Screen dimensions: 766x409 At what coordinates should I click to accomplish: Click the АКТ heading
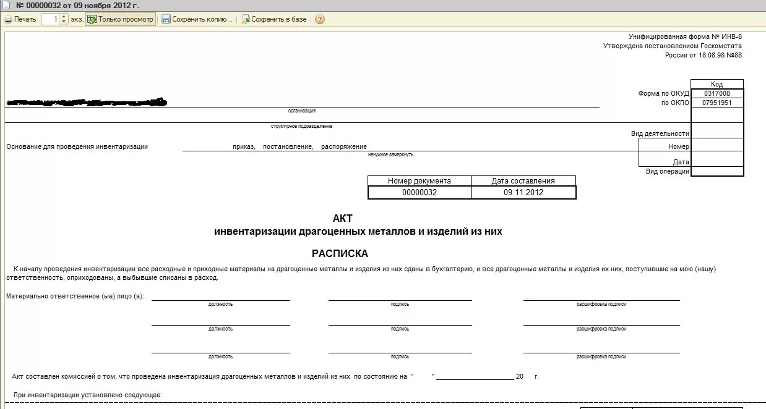click(342, 218)
